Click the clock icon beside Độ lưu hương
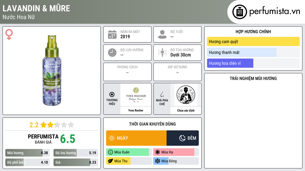The image size is (305, 171). point(112,53)
